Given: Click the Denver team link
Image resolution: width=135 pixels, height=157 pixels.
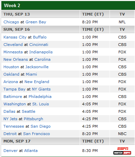Looking at the screenshot, I should 11,151.
